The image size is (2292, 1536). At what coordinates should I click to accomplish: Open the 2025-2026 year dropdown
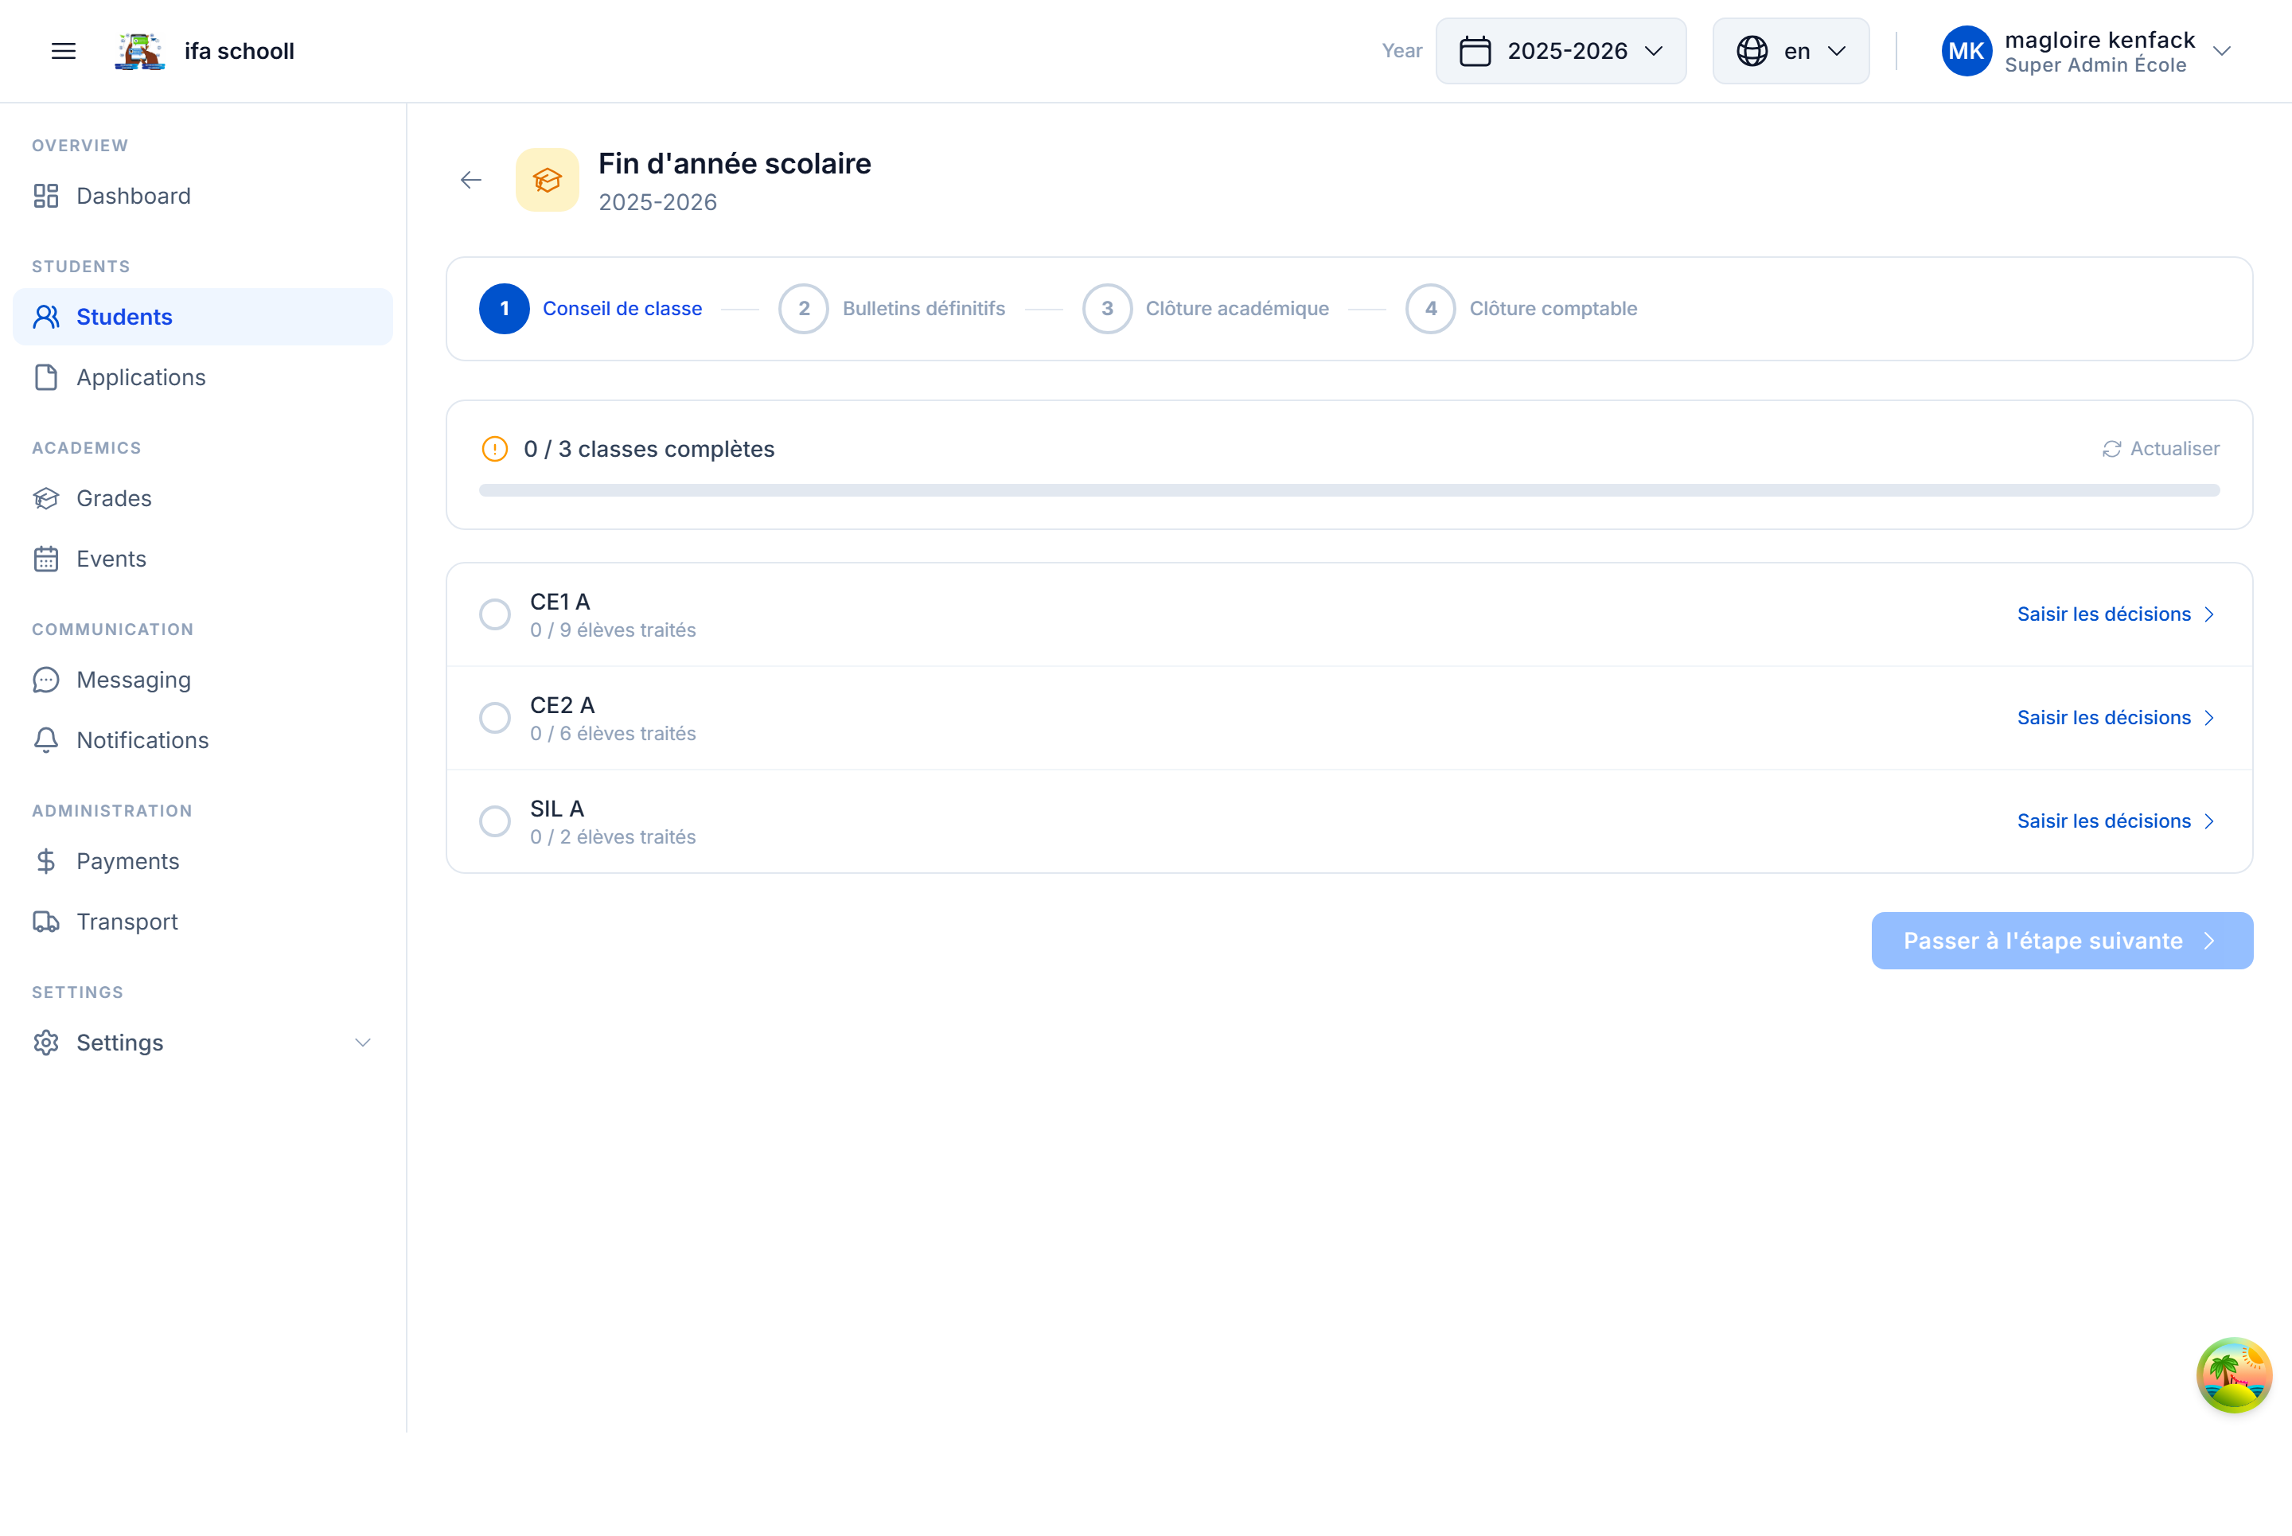1561,51
